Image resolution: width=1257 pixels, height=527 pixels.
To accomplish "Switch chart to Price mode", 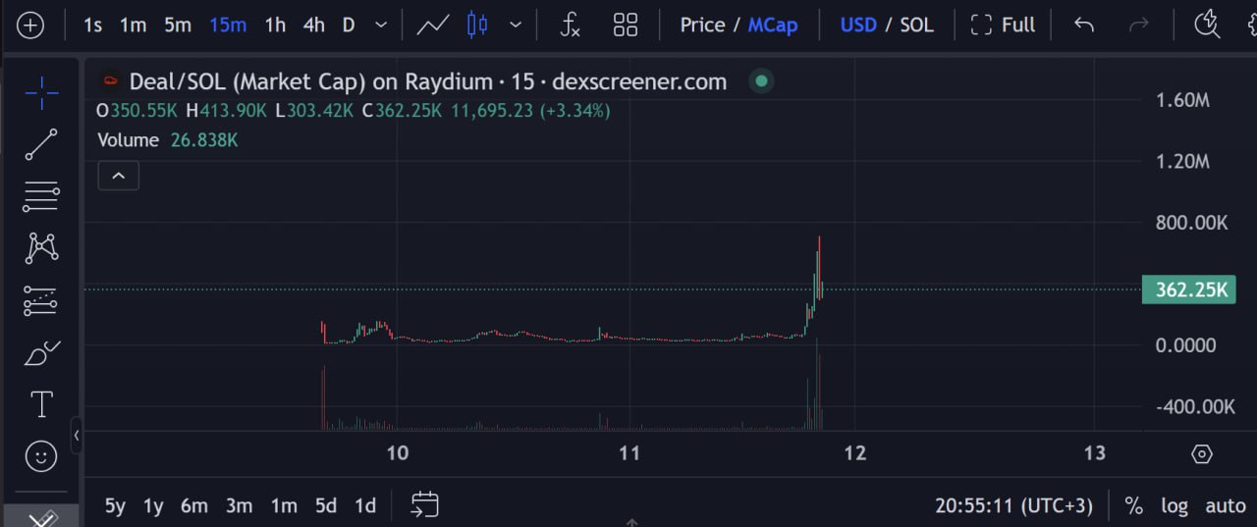I will [702, 25].
